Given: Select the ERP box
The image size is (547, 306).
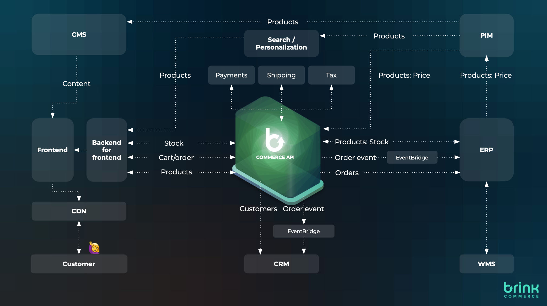Looking at the screenshot, I should [486, 150].
